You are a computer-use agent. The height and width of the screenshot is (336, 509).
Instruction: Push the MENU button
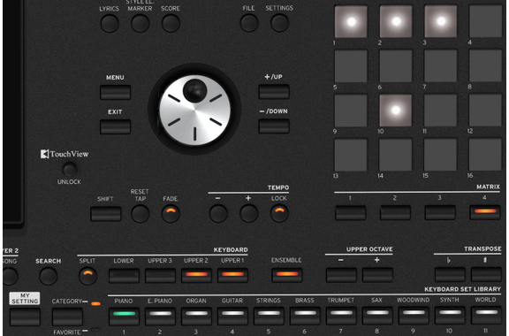(115, 92)
